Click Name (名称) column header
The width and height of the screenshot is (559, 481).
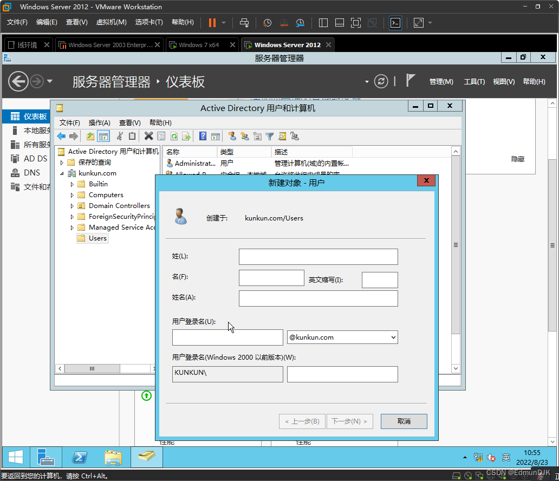pos(190,152)
